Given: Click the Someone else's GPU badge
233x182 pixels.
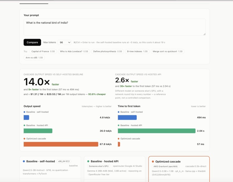Looking at the screenshot, I should tap(99, 166).
